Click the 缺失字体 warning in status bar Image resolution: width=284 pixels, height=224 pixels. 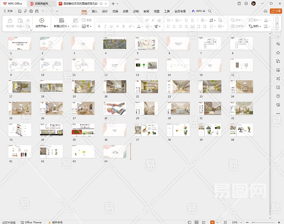(56, 222)
